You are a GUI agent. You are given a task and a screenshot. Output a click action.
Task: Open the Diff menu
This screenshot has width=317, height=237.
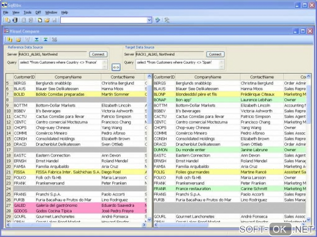point(38,12)
